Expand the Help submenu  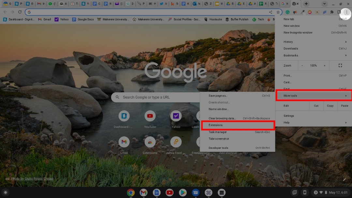[314, 122]
